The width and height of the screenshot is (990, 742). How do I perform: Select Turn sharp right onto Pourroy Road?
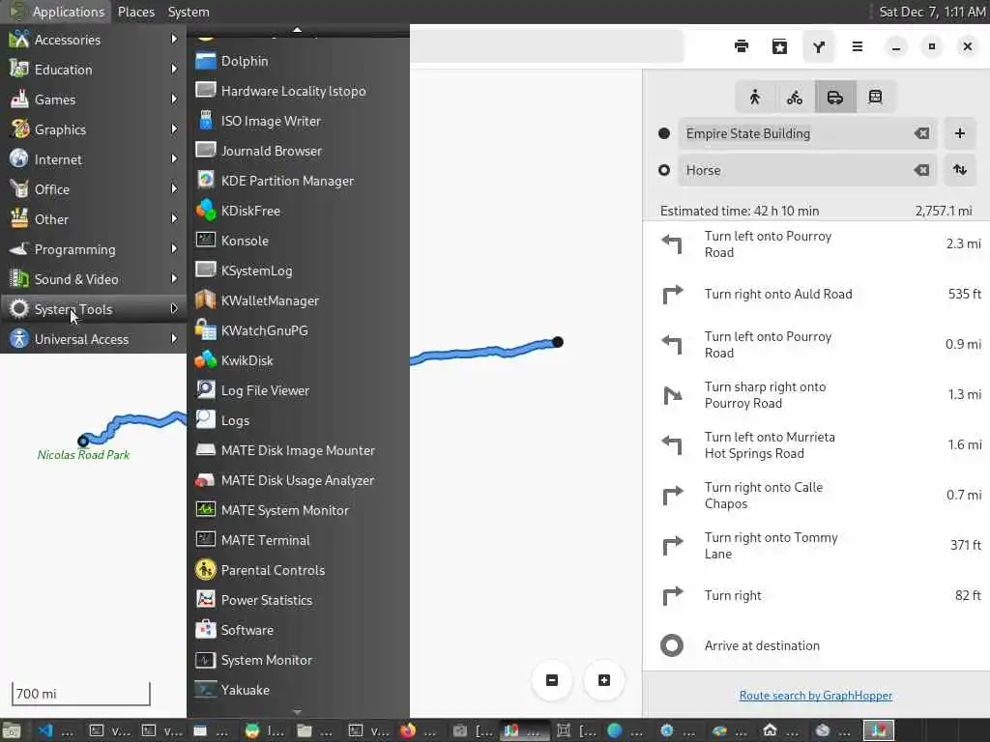[816, 395]
